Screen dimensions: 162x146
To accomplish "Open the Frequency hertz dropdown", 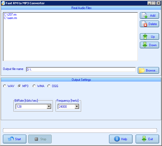I will tap(77, 107).
